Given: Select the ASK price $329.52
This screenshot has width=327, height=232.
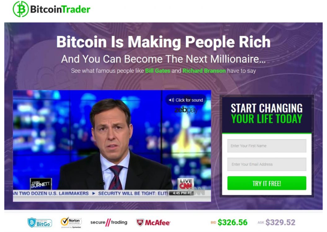Looking at the screenshot, I should click(280, 222).
